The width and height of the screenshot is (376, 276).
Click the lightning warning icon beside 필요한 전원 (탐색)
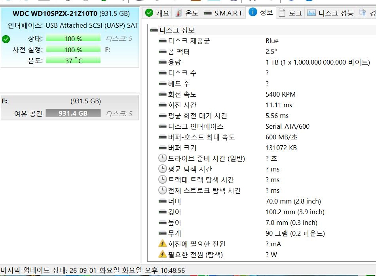(163, 254)
